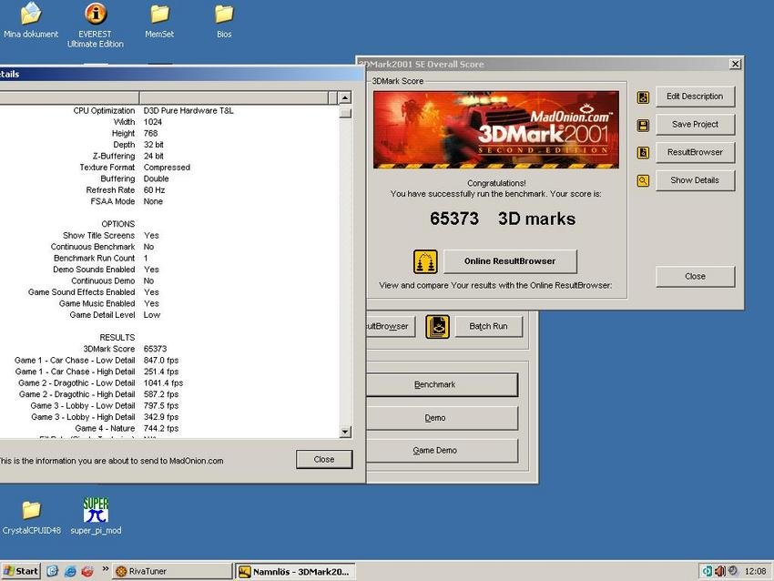Open the Windows Start menu
The height and width of the screenshot is (581, 774).
(x=21, y=571)
